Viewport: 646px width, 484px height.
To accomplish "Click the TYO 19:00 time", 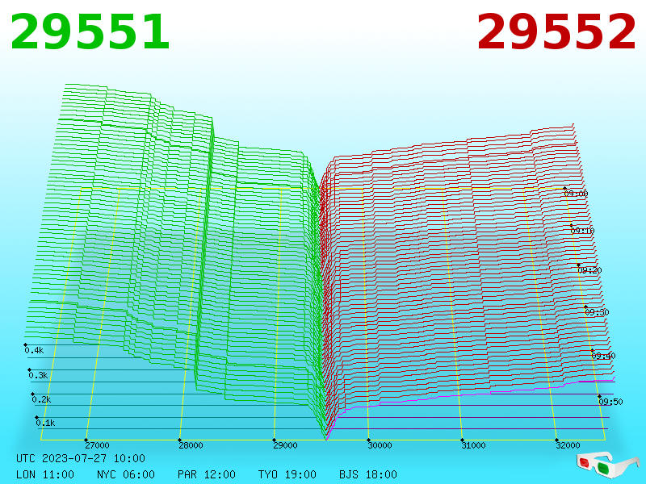I will pos(287,474).
